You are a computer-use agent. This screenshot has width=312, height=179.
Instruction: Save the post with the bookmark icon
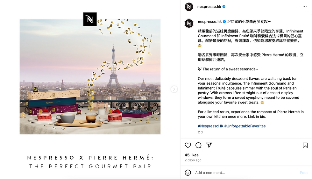[305, 145]
